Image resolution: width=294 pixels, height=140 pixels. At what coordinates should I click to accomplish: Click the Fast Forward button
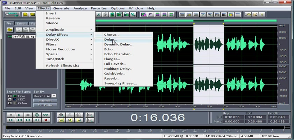click(x=28, y=120)
